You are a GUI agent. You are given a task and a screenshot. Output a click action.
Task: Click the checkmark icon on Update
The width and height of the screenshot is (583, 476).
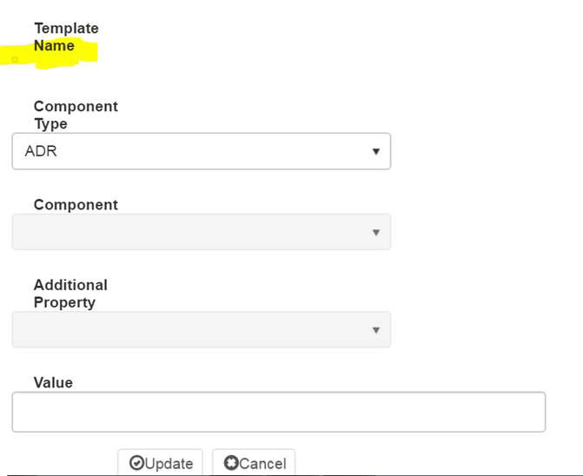pyautogui.click(x=136, y=463)
